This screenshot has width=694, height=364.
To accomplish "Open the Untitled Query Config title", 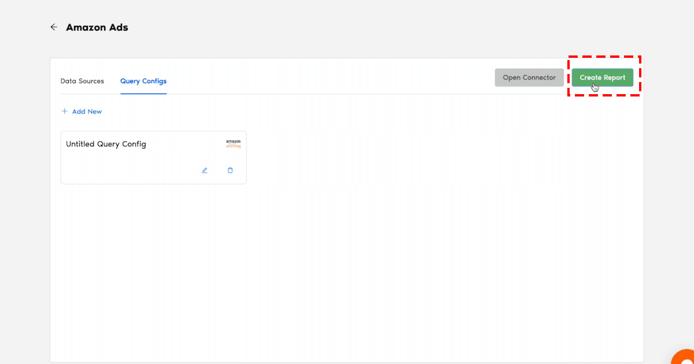I will pos(106,144).
